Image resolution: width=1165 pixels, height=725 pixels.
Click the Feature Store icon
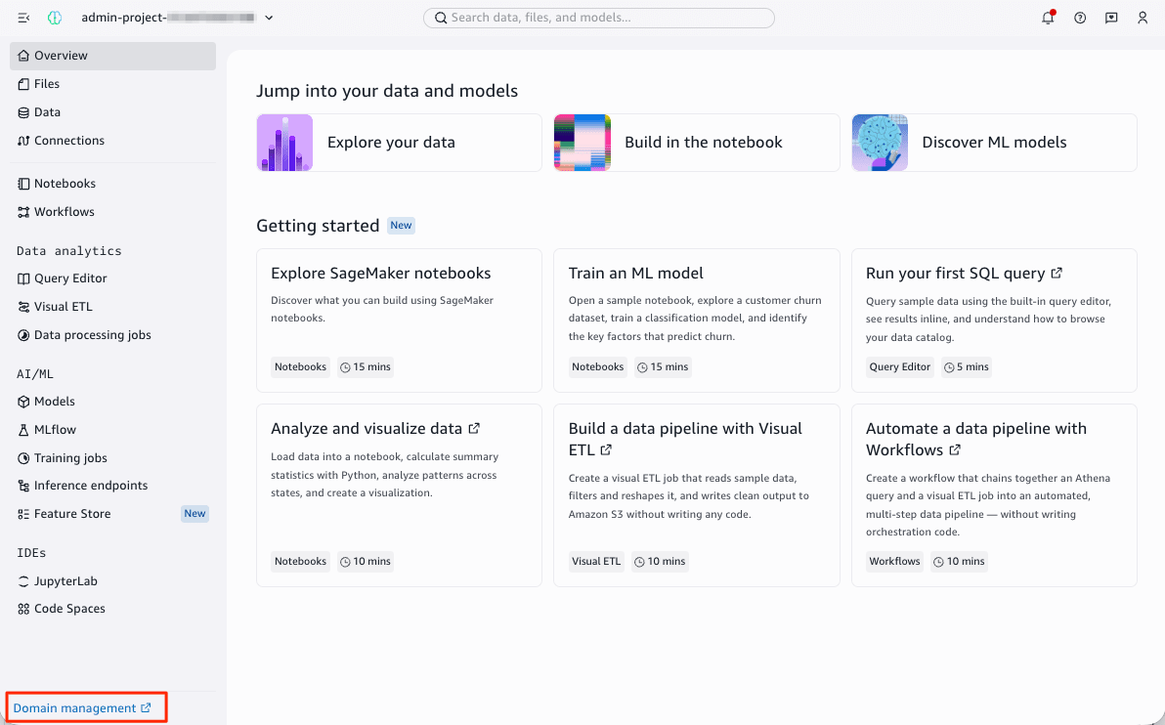[23, 514]
